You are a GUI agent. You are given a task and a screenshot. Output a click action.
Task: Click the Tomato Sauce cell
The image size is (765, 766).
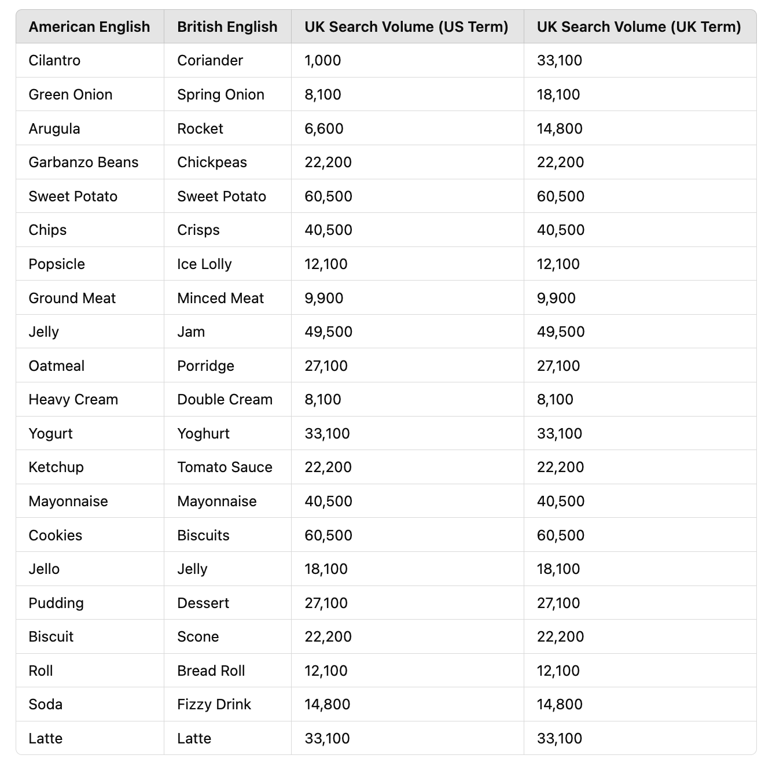click(x=225, y=467)
